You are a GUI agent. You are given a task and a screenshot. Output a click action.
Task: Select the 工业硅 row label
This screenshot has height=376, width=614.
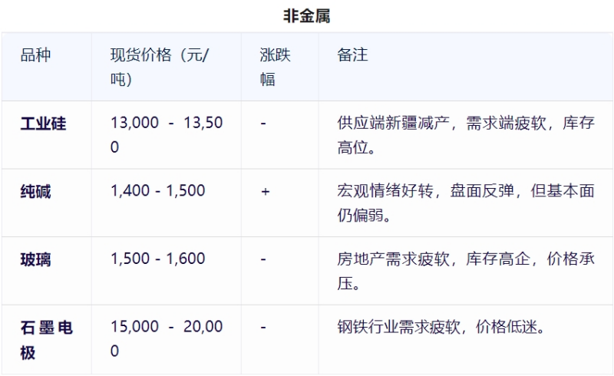[43, 124]
